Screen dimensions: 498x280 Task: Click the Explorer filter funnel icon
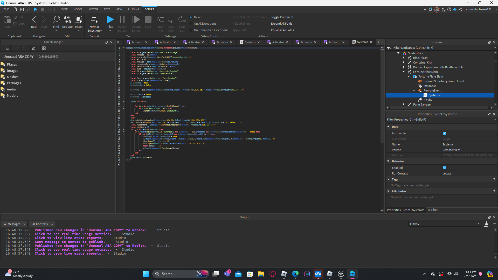pyautogui.click(x=389, y=48)
